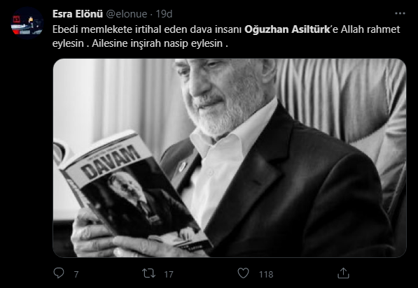Viewport: 418px width, 288px height.
Task: Click the display name Esra Elönü
Action: pos(78,14)
